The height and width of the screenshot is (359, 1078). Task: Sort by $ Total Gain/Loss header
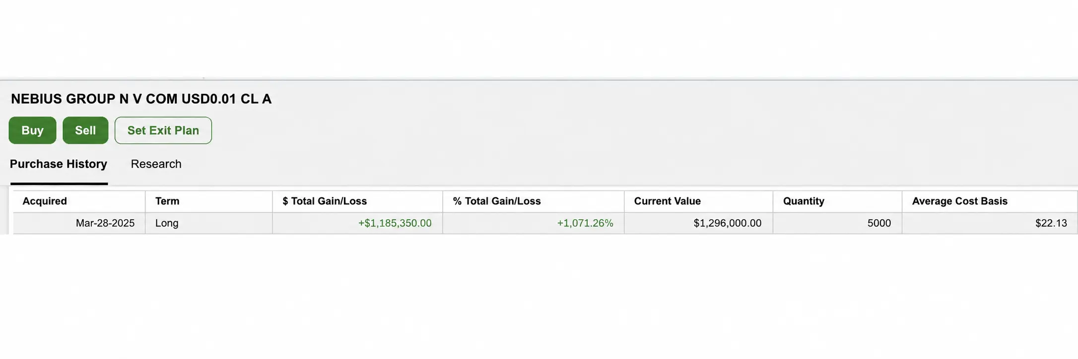pyautogui.click(x=325, y=201)
